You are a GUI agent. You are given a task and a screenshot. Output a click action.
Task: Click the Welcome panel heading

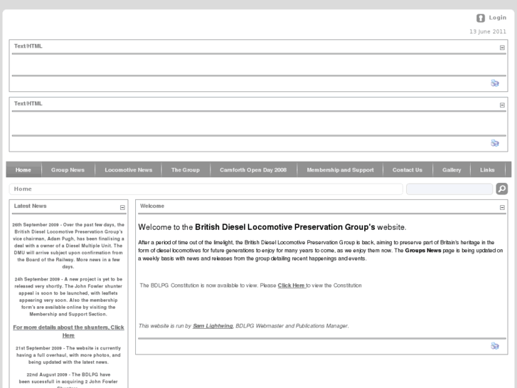152,206
